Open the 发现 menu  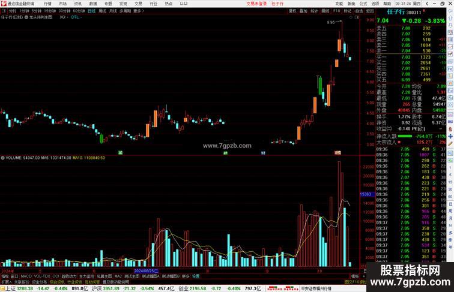coord(123,4)
